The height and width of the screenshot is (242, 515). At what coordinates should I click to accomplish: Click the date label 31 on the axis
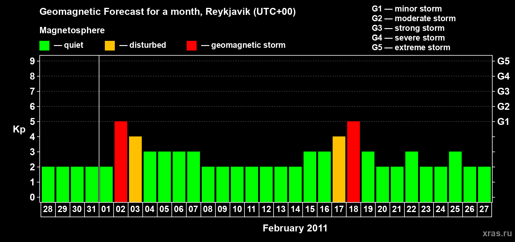[x=91, y=209]
